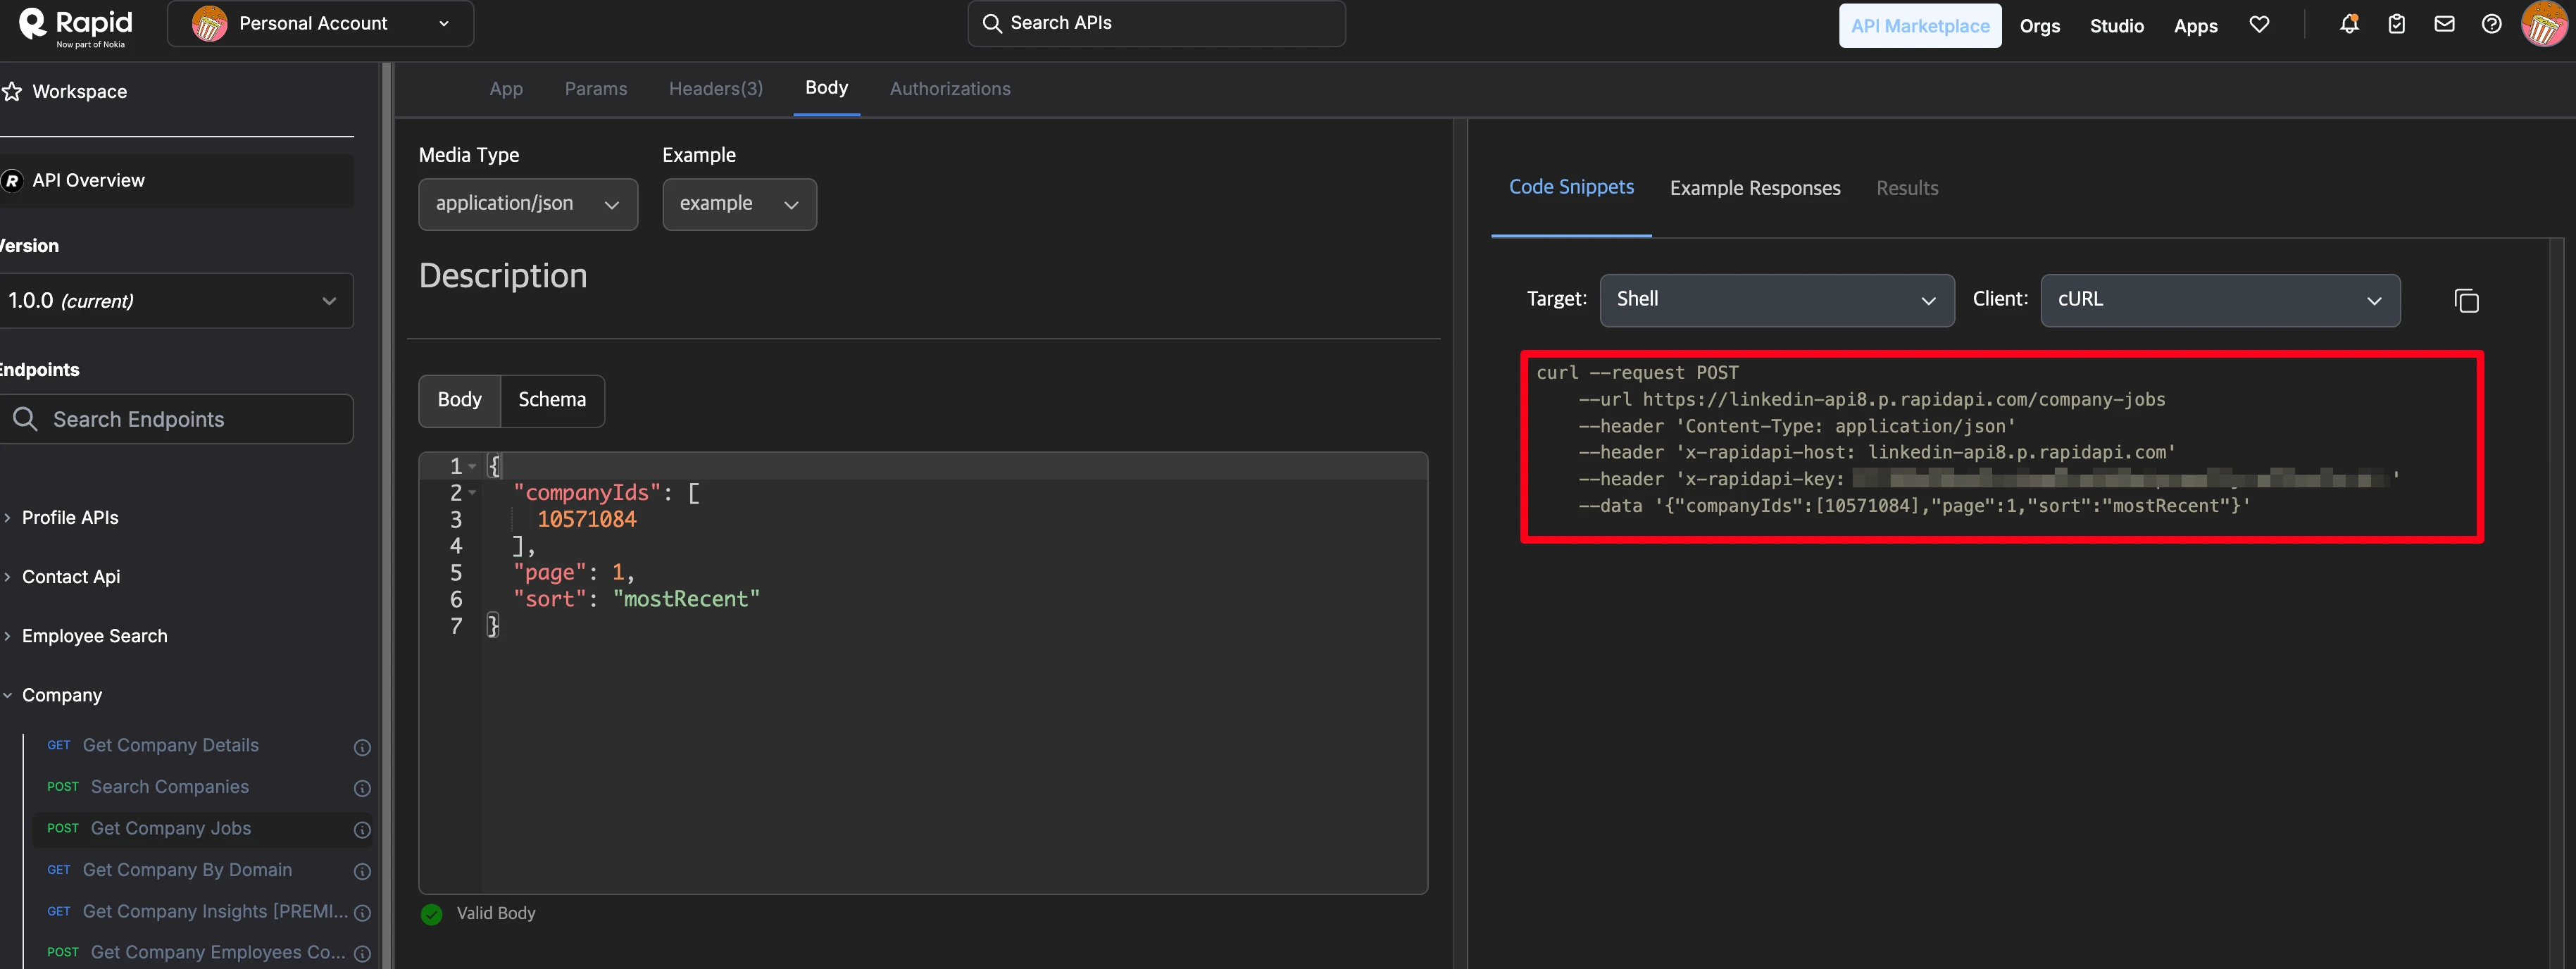Open the notifications bell

point(2349,24)
